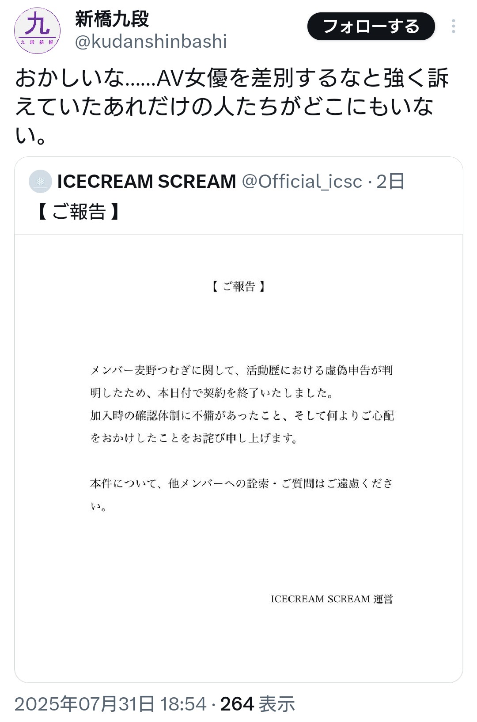Open ICECREAM SCREAM snowflake avatar
Screen dimensions: 477x722
coord(40,181)
